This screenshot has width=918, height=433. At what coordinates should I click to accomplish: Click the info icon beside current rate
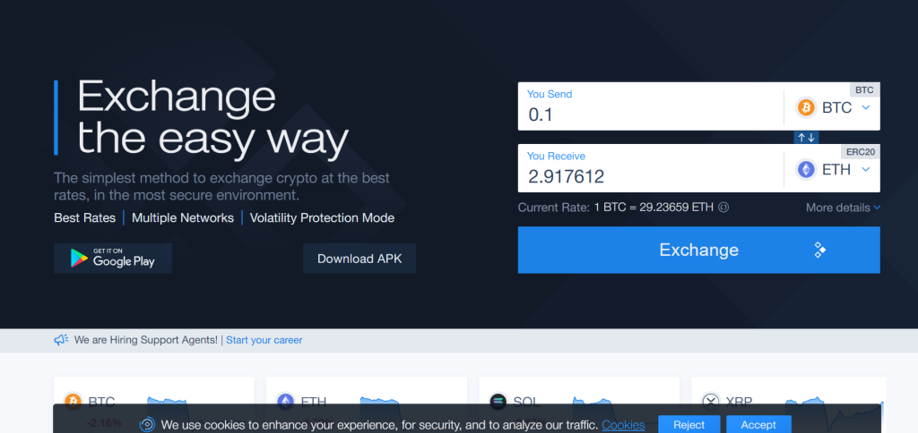click(x=723, y=208)
